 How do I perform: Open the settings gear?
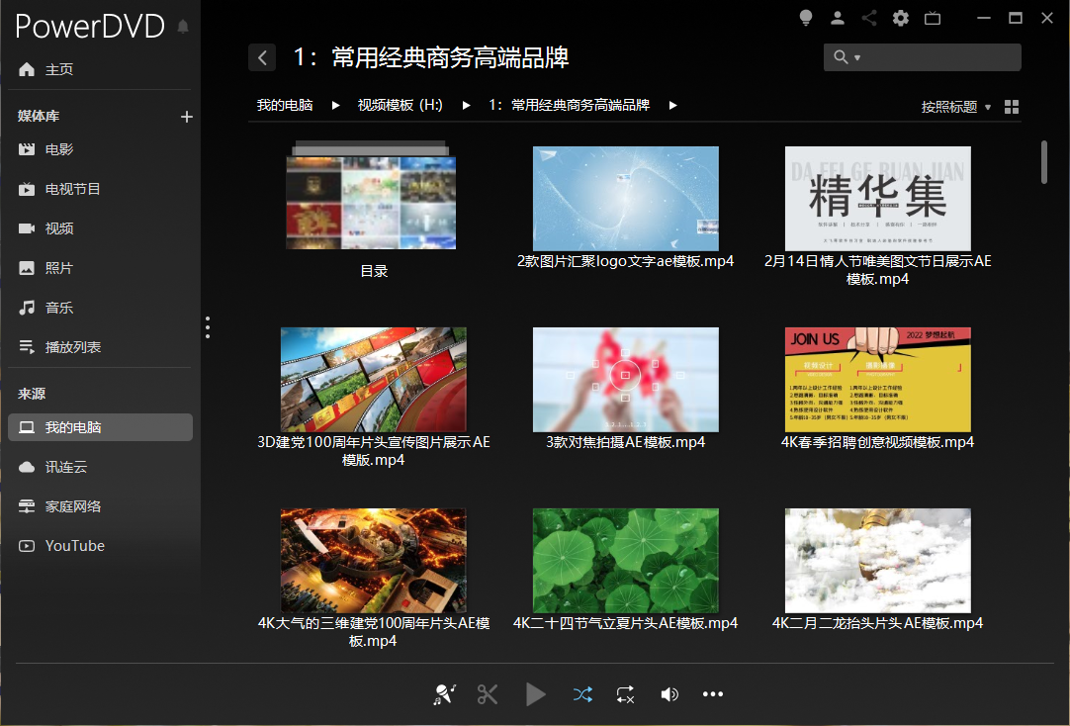click(900, 17)
